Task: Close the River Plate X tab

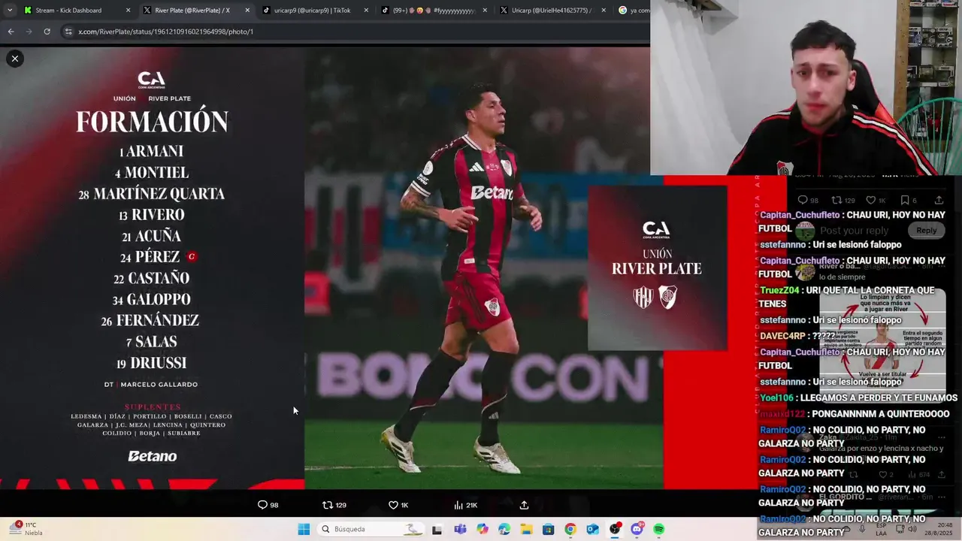Action: [247, 11]
